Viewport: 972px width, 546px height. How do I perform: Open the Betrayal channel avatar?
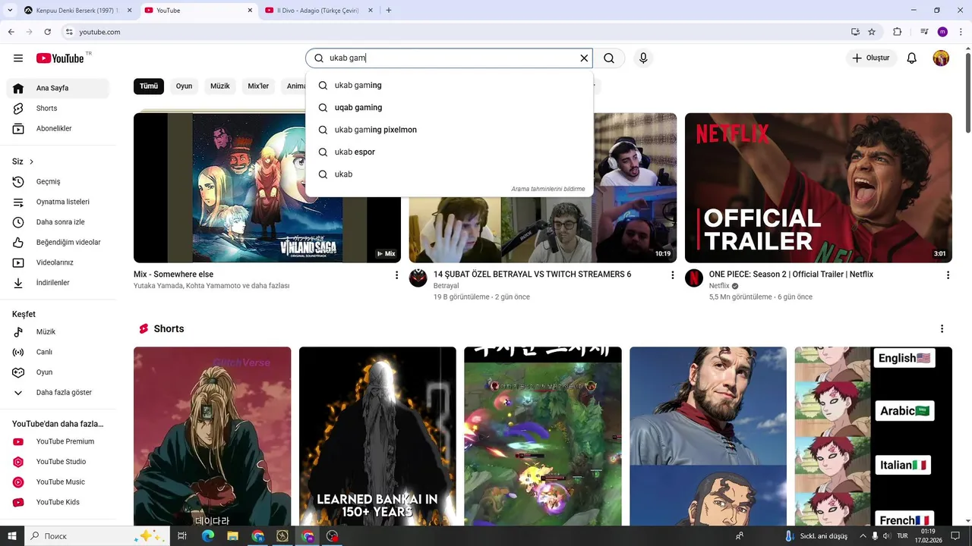(418, 278)
